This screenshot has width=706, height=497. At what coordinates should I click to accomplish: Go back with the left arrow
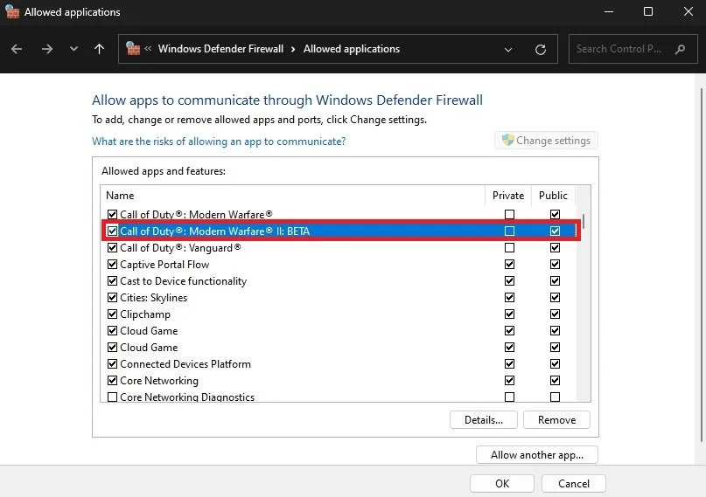pyautogui.click(x=17, y=49)
